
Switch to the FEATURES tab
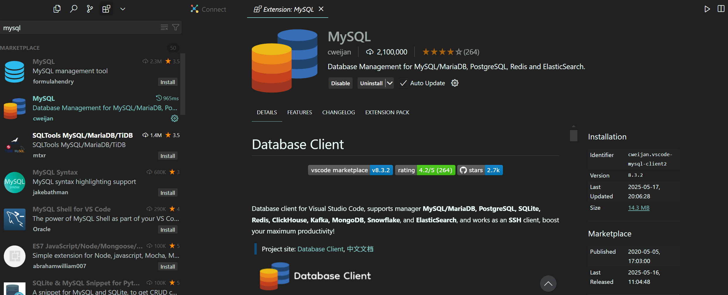point(300,112)
